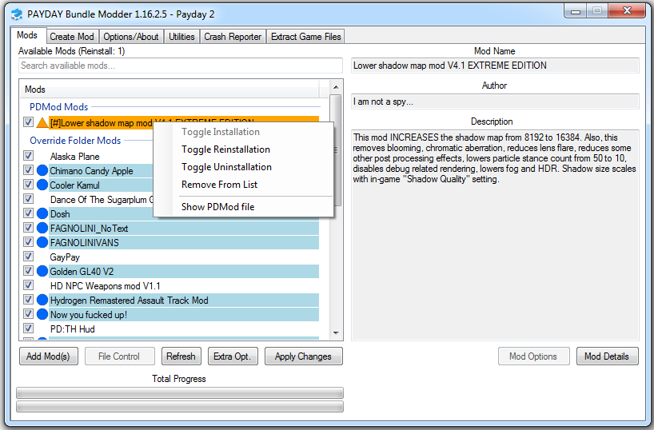Click the blue circle beside Now you fucked up!
Viewport: 654px width, 430px height.
coord(42,314)
